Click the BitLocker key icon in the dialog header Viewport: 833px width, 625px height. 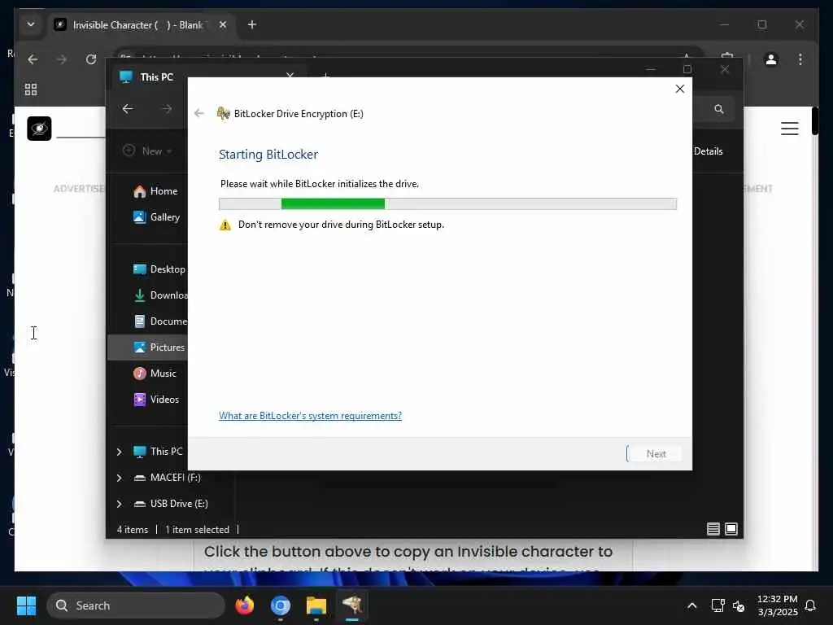(x=223, y=113)
